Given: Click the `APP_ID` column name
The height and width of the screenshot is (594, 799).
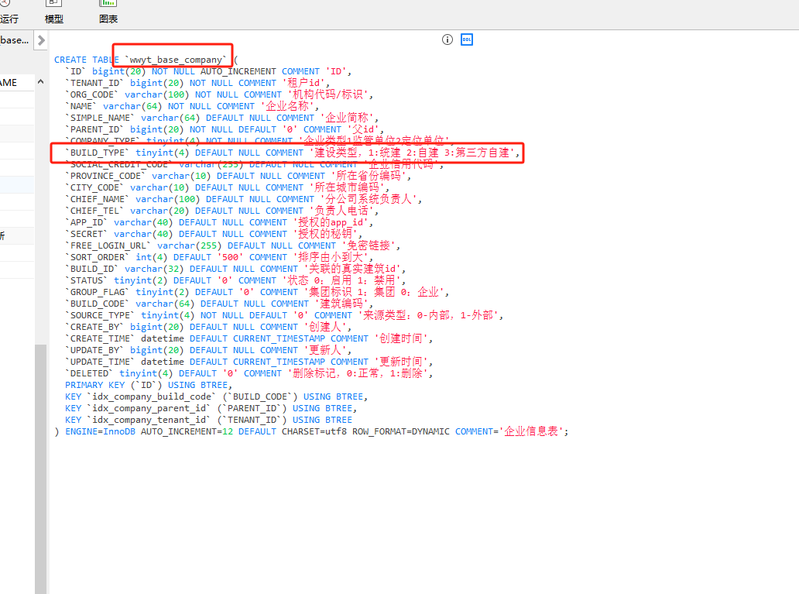Looking at the screenshot, I should [87, 222].
